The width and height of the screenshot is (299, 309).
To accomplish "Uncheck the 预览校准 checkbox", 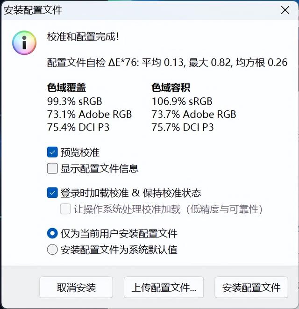I will pyautogui.click(x=52, y=152).
